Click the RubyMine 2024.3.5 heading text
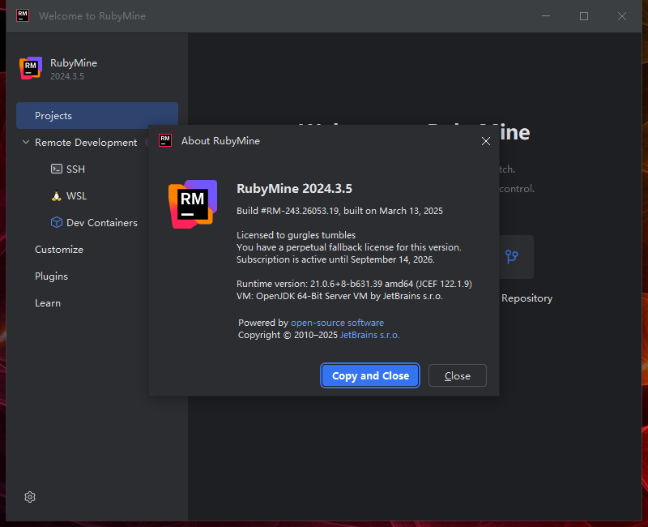 (x=294, y=189)
